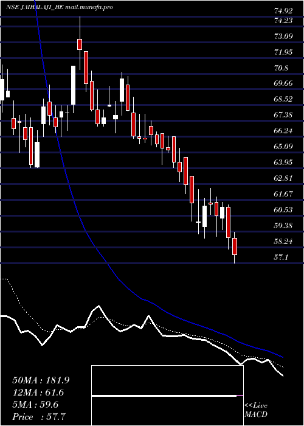304x426 pixels.
Task: Click the 68.52 price level label
Action: tap(283, 99)
